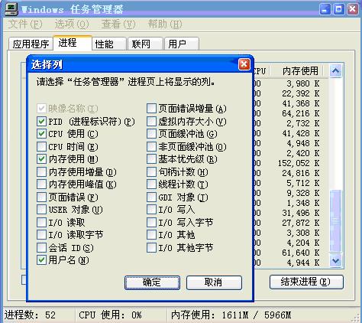Enable CPU 时间 checkbox

[x=41, y=147]
